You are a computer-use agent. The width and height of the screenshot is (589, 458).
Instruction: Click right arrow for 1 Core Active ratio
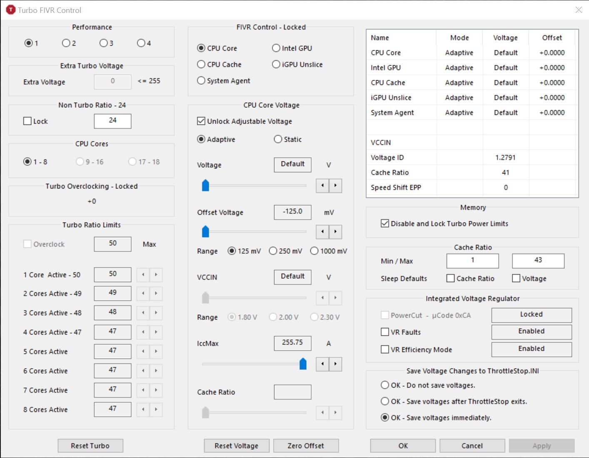[x=156, y=275]
